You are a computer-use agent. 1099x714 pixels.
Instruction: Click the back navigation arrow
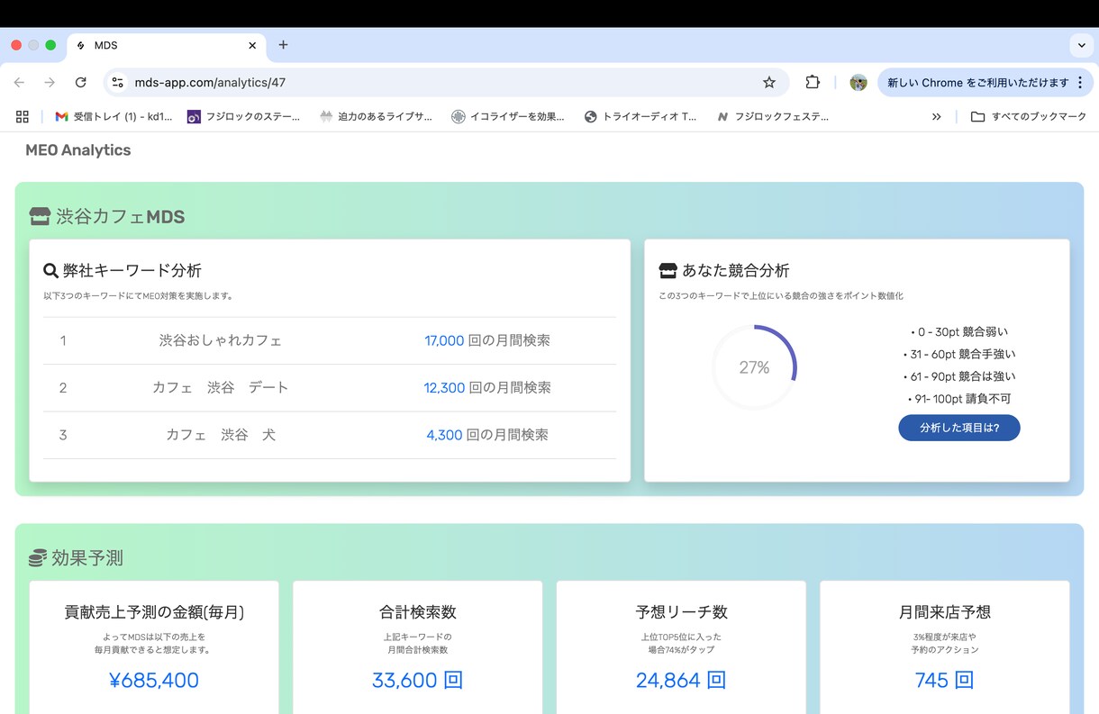point(19,82)
